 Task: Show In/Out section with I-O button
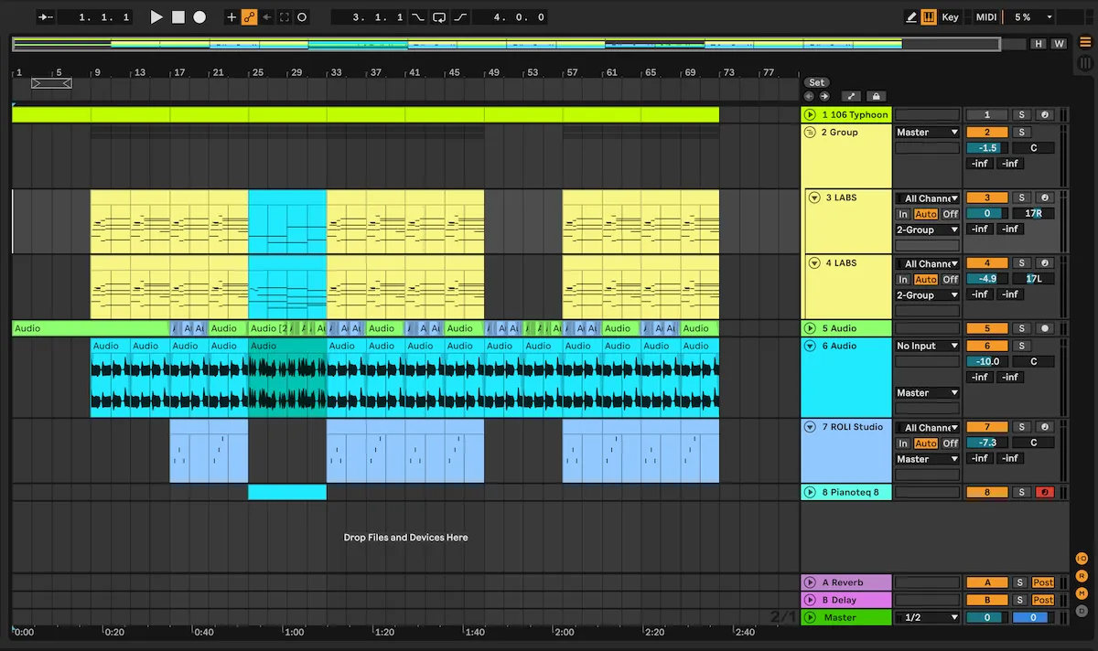point(1082,559)
